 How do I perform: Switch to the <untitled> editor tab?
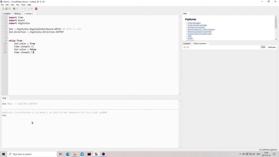click(7, 14)
